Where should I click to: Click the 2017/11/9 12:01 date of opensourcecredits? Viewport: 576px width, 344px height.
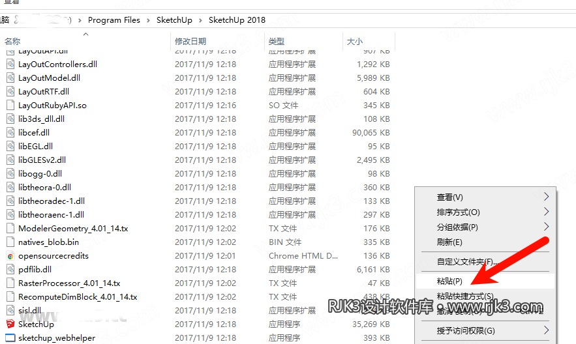(205, 255)
